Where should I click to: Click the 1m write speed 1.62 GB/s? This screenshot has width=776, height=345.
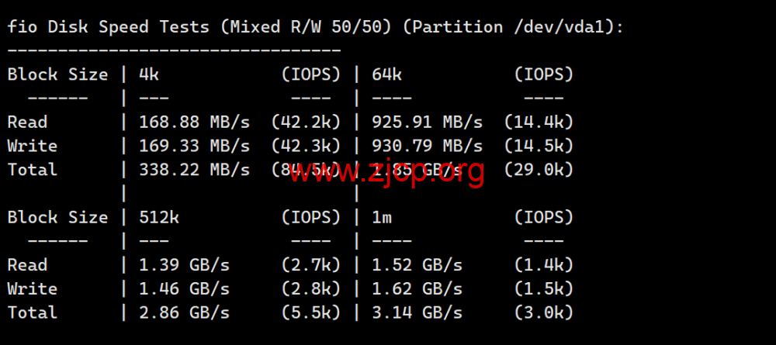click(x=417, y=288)
